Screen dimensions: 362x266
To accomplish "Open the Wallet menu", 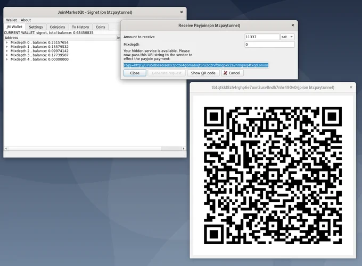I will pyautogui.click(x=11, y=20).
